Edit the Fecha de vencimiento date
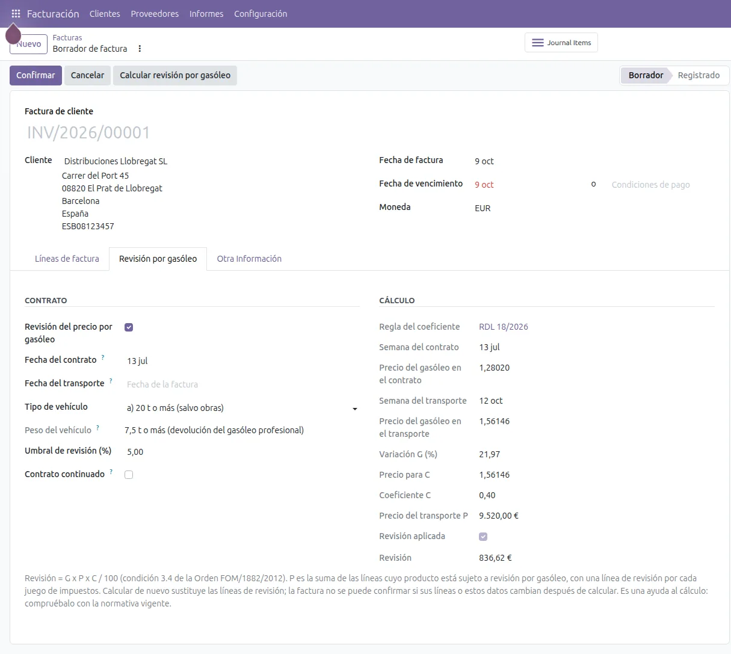The image size is (731, 654). [x=484, y=185]
